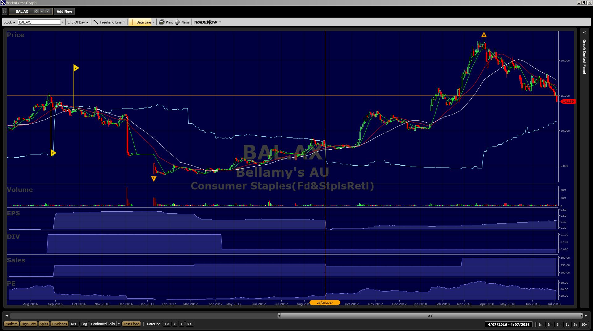Toggle the High Low button
This screenshot has height=331, width=593.
point(29,324)
